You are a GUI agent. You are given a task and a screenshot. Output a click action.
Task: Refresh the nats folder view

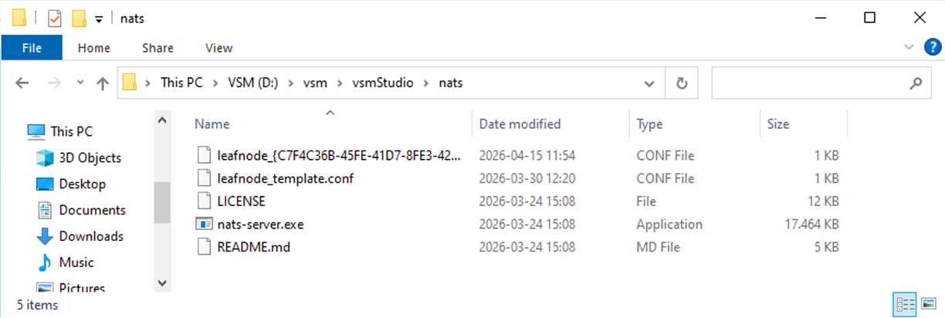pos(682,83)
